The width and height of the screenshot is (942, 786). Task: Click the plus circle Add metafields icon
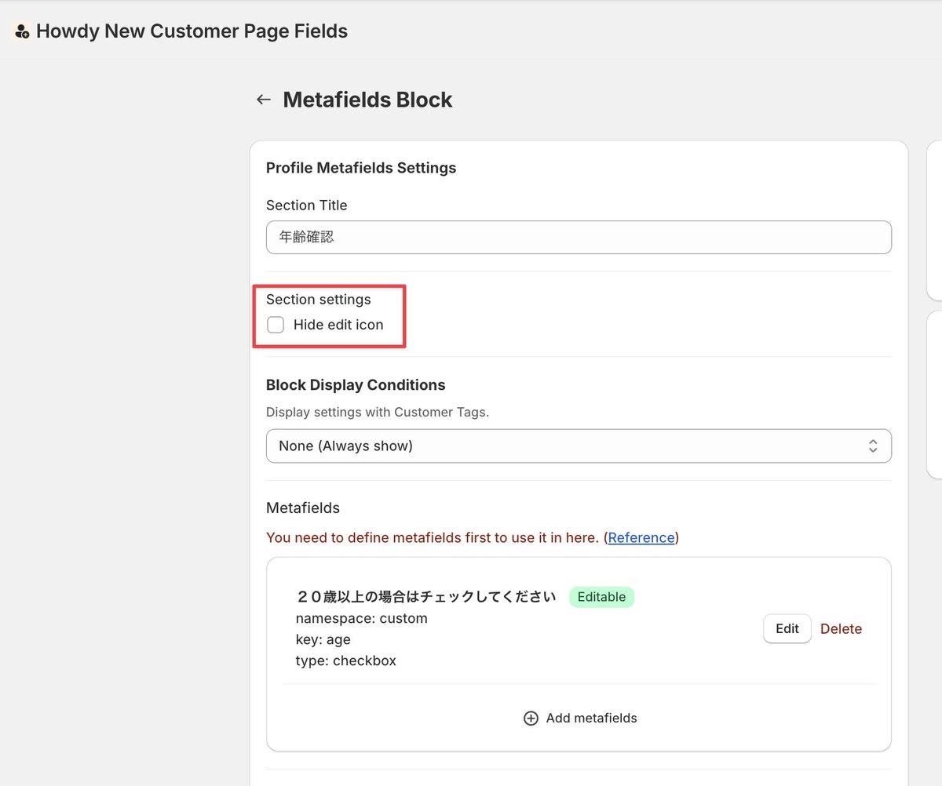pyautogui.click(x=531, y=719)
